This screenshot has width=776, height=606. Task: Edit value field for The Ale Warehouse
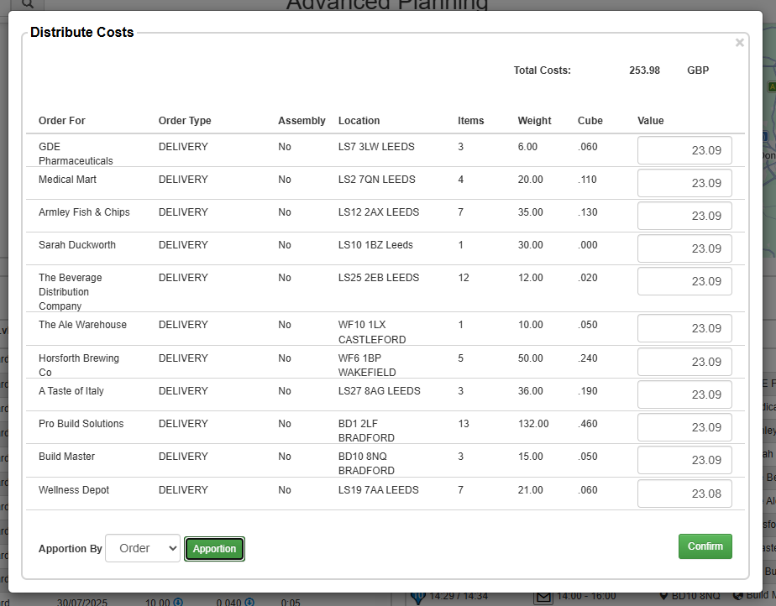tap(684, 328)
